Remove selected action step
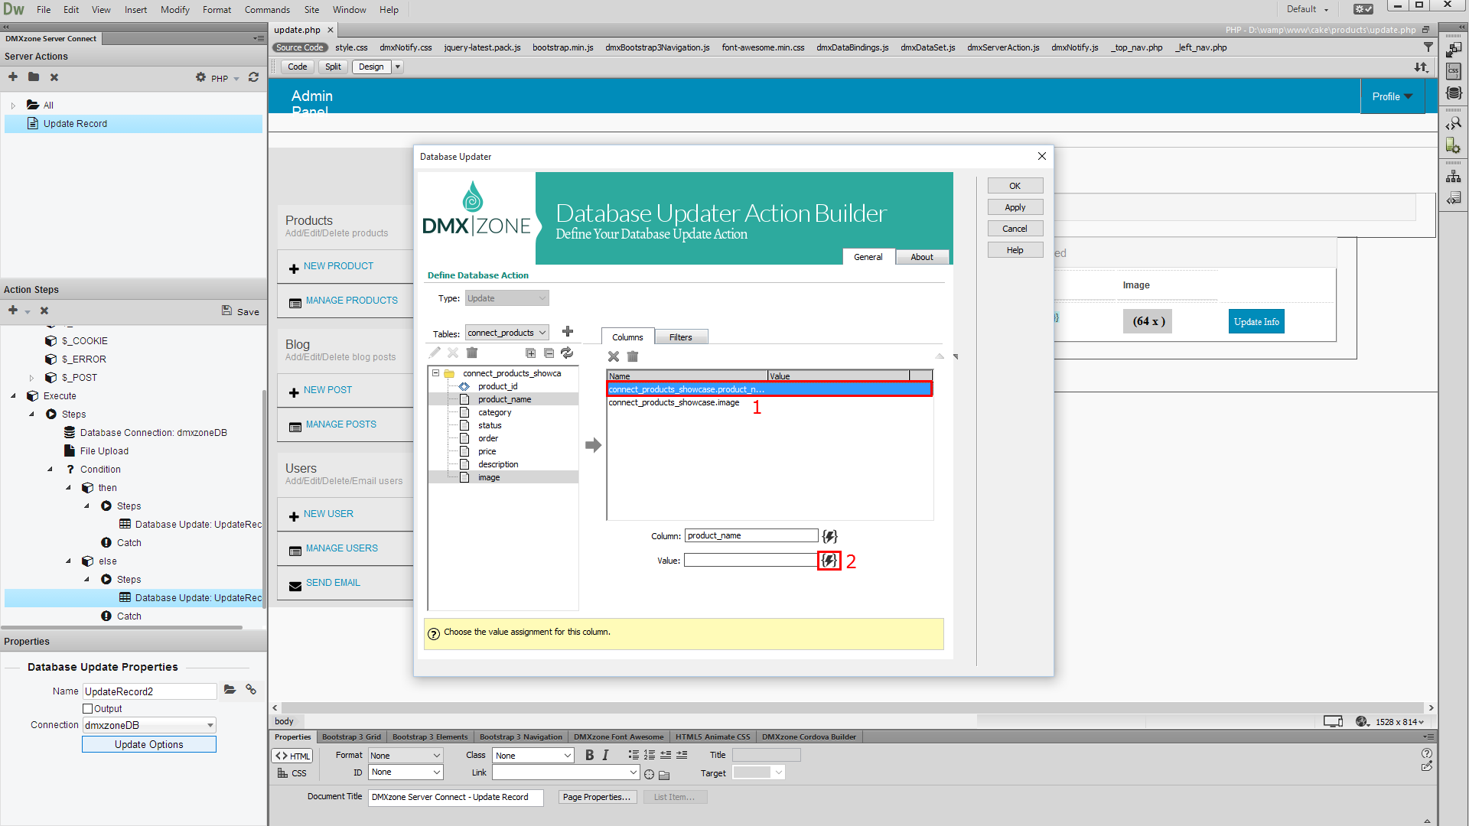The height and width of the screenshot is (826, 1469). 44,311
